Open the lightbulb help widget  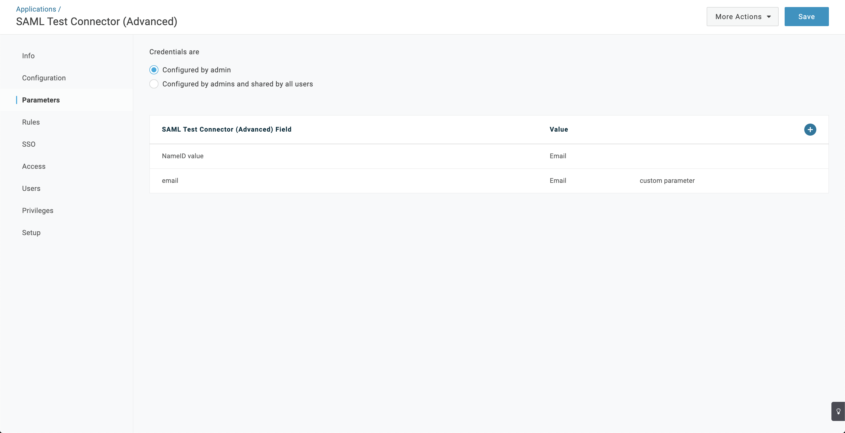[838, 411]
